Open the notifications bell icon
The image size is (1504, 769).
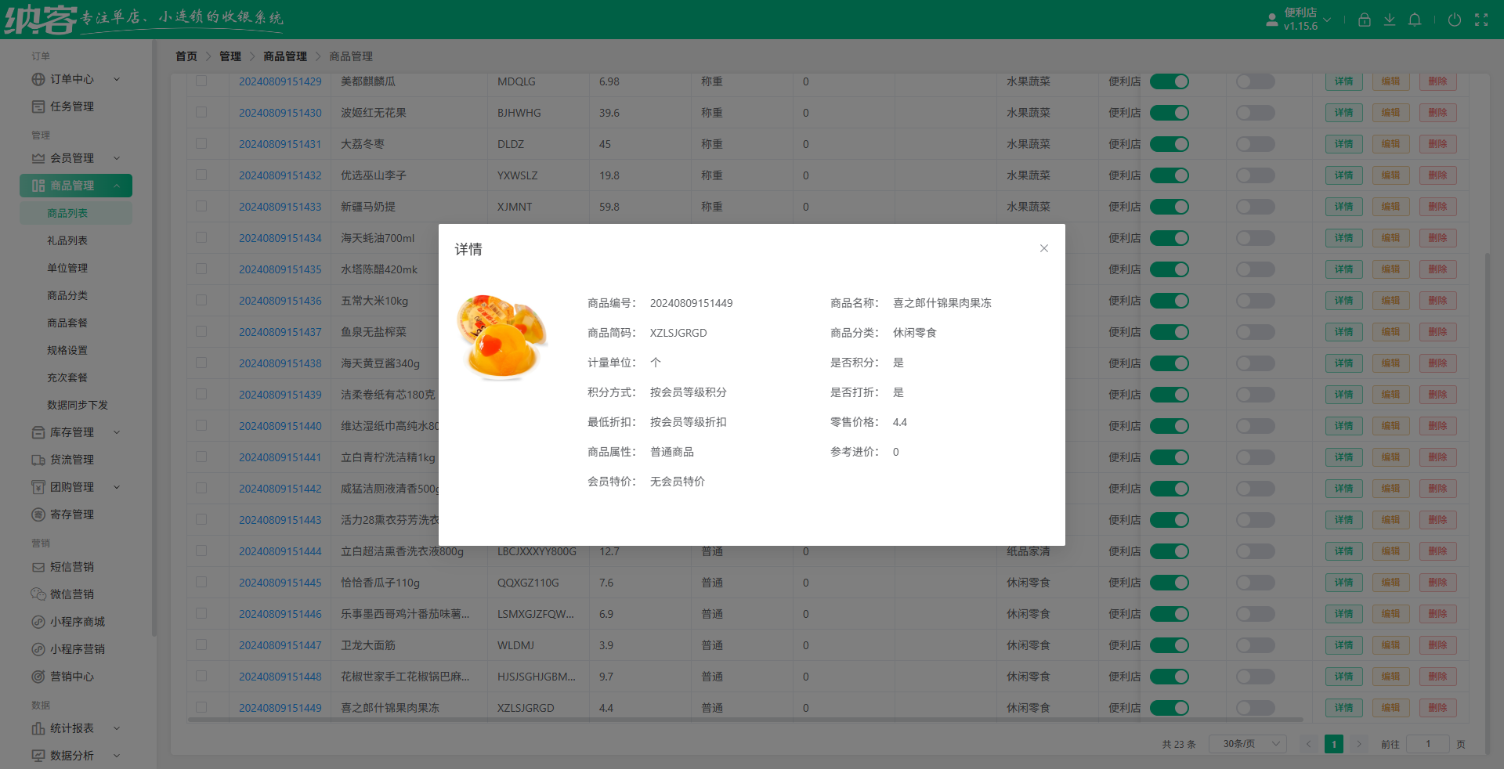click(x=1415, y=20)
